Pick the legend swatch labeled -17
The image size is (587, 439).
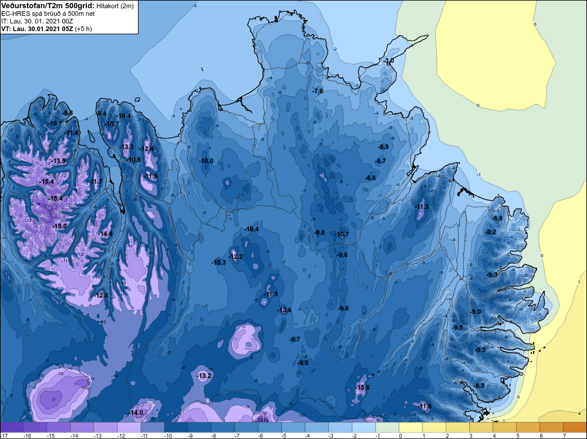[x=12, y=427]
